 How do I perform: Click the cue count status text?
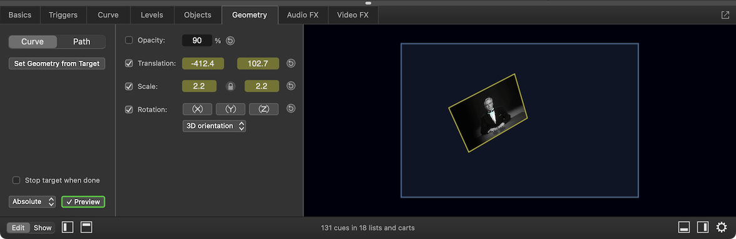pyautogui.click(x=368, y=228)
